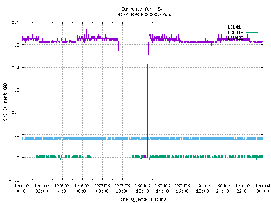Screen dimensions: 271x203
Task: Click the x-axis tick 130903 00:00
Action: (x=22, y=189)
